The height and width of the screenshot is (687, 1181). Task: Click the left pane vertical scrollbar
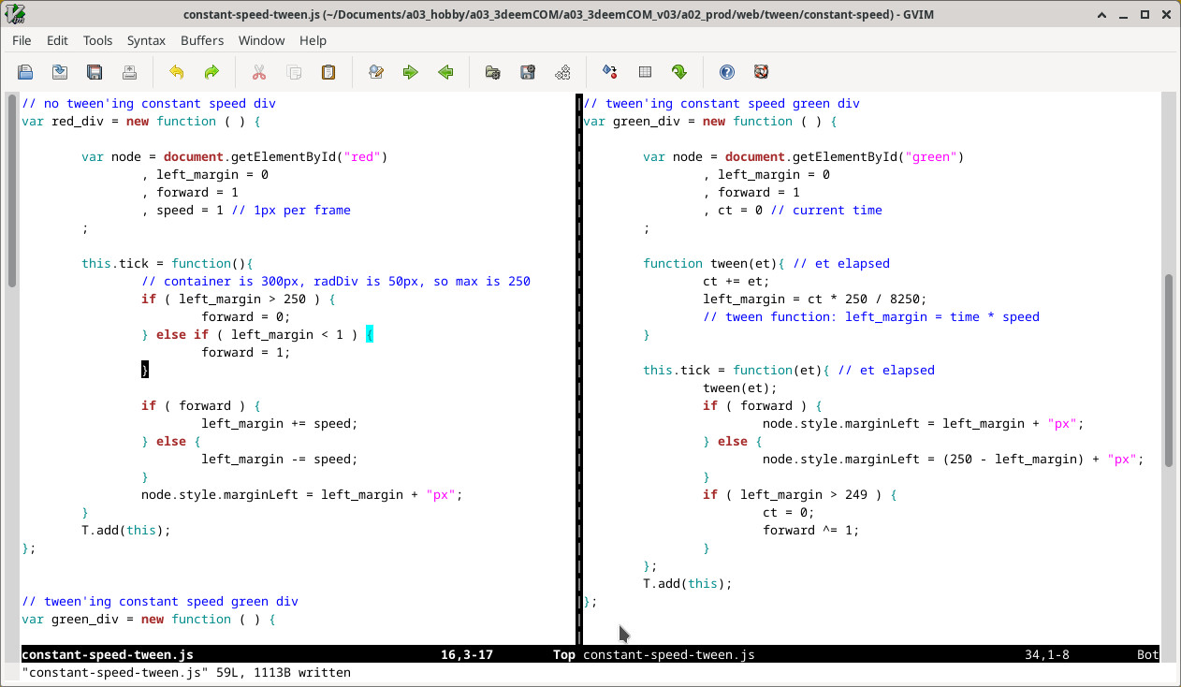click(x=11, y=190)
